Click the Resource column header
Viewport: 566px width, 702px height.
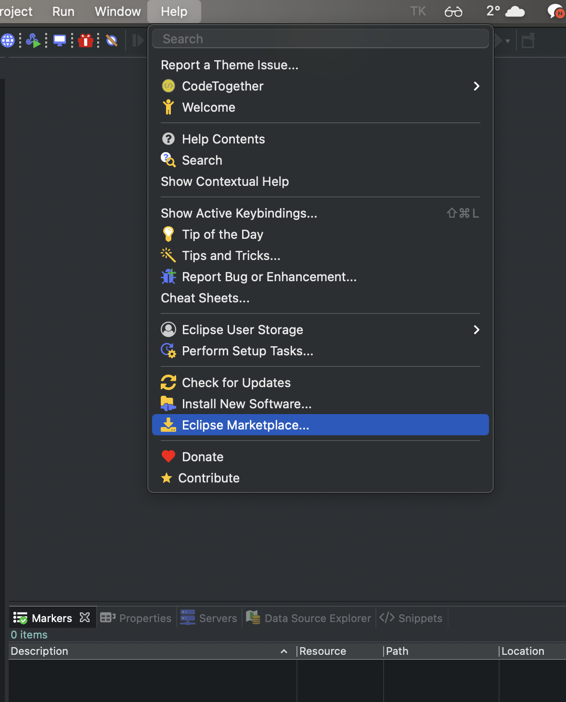340,651
